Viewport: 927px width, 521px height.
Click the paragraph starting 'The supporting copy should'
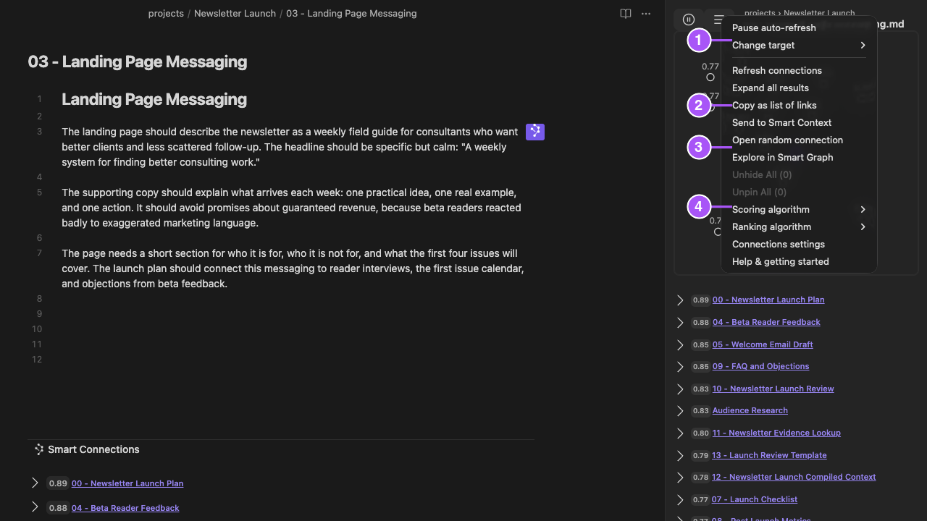click(x=291, y=208)
